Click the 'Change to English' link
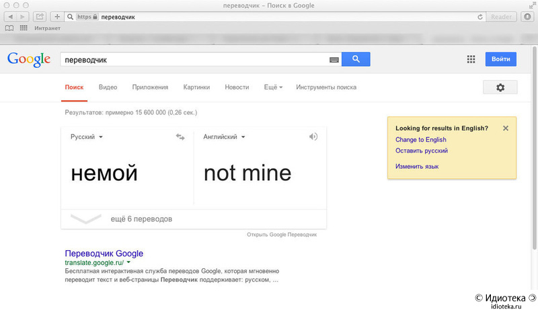Viewport: 538px width, 310px height. coord(421,140)
